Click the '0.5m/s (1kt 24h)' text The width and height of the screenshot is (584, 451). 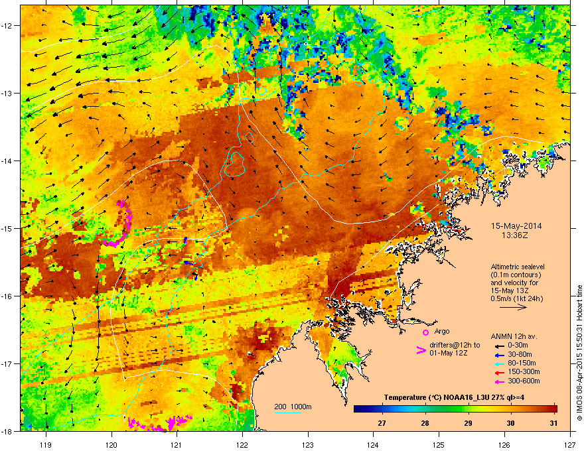coord(516,298)
